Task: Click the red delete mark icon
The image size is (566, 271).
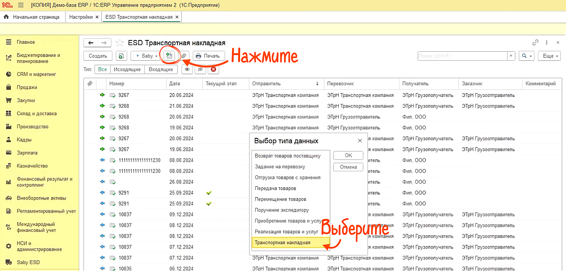Action: [214, 70]
